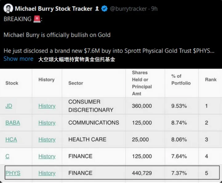View History for the HCA row
Viewport: 222px width, 183px height.
click(x=47, y=139)
